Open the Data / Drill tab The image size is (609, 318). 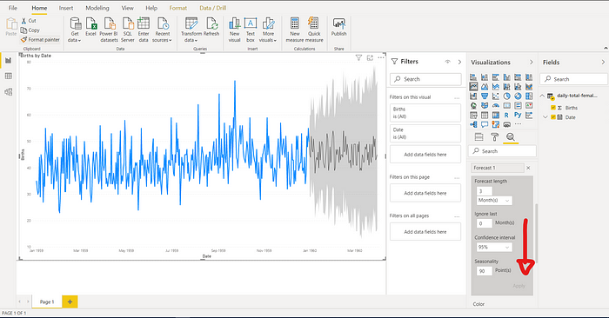point(213,8)
